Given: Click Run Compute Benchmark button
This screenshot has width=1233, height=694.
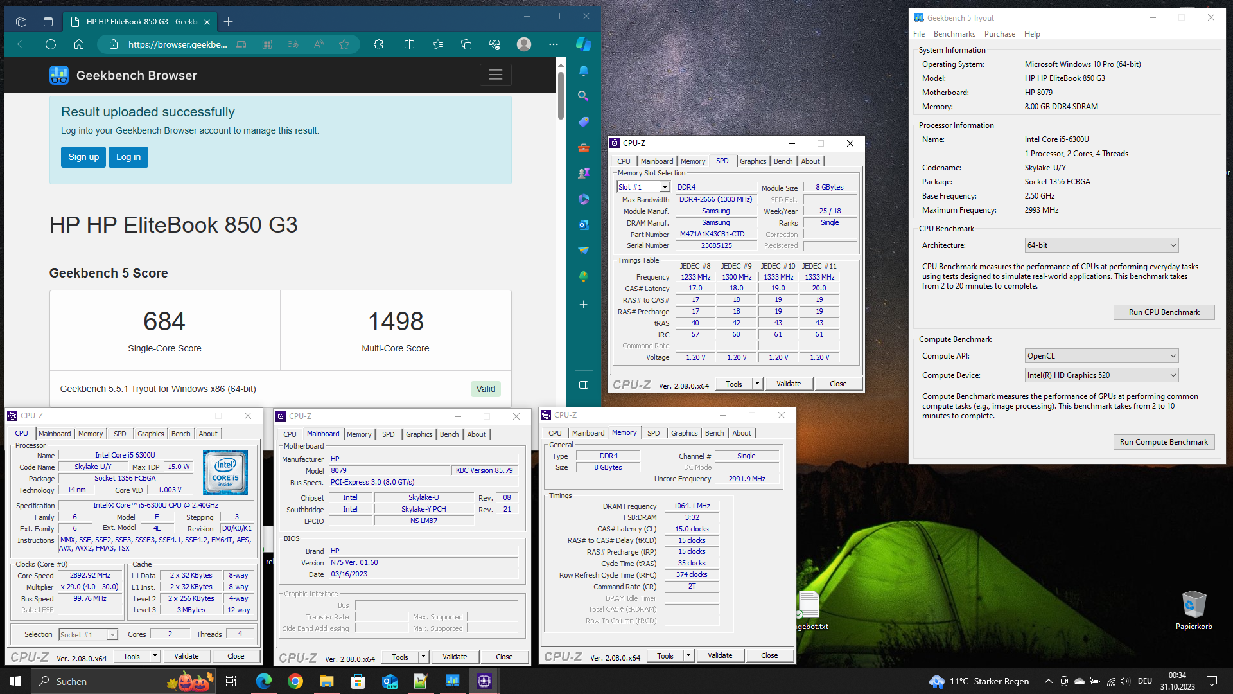Looking at the screenshot, I should click(x=1164, y=442).
